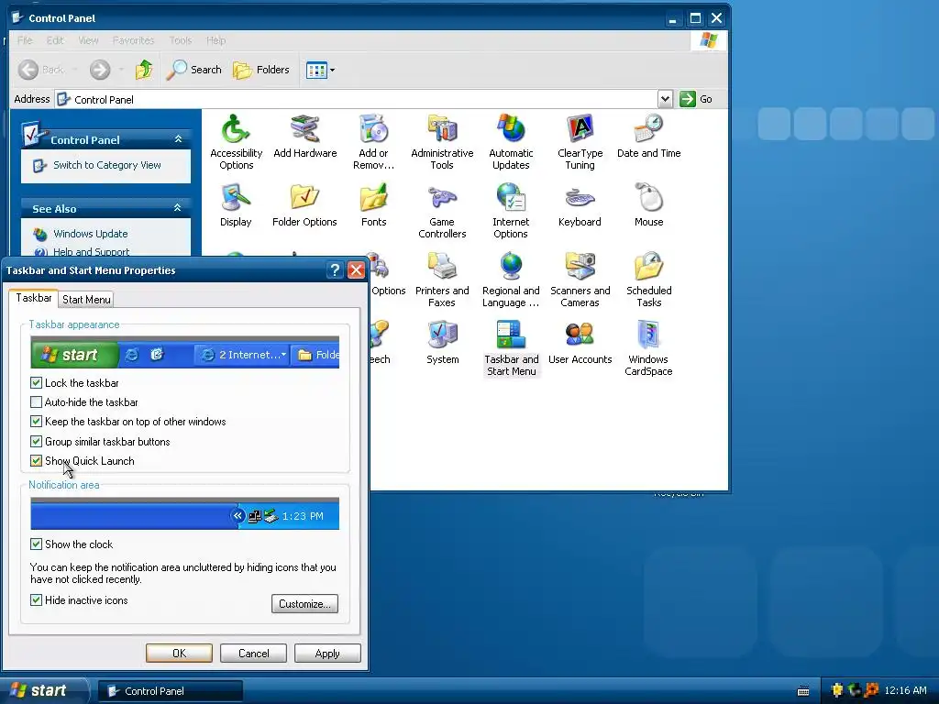Select the Taskbar tab
939x704 pixels.
coord(34,298)
